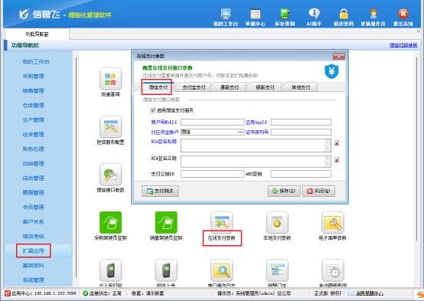Viewport: 424px width, 301px height.
Task: Import file for RSA签名公钥
Action: click(337, 160)
